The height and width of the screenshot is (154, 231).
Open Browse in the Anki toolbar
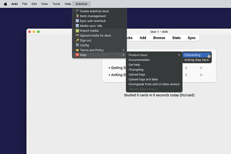click(159, 38)
